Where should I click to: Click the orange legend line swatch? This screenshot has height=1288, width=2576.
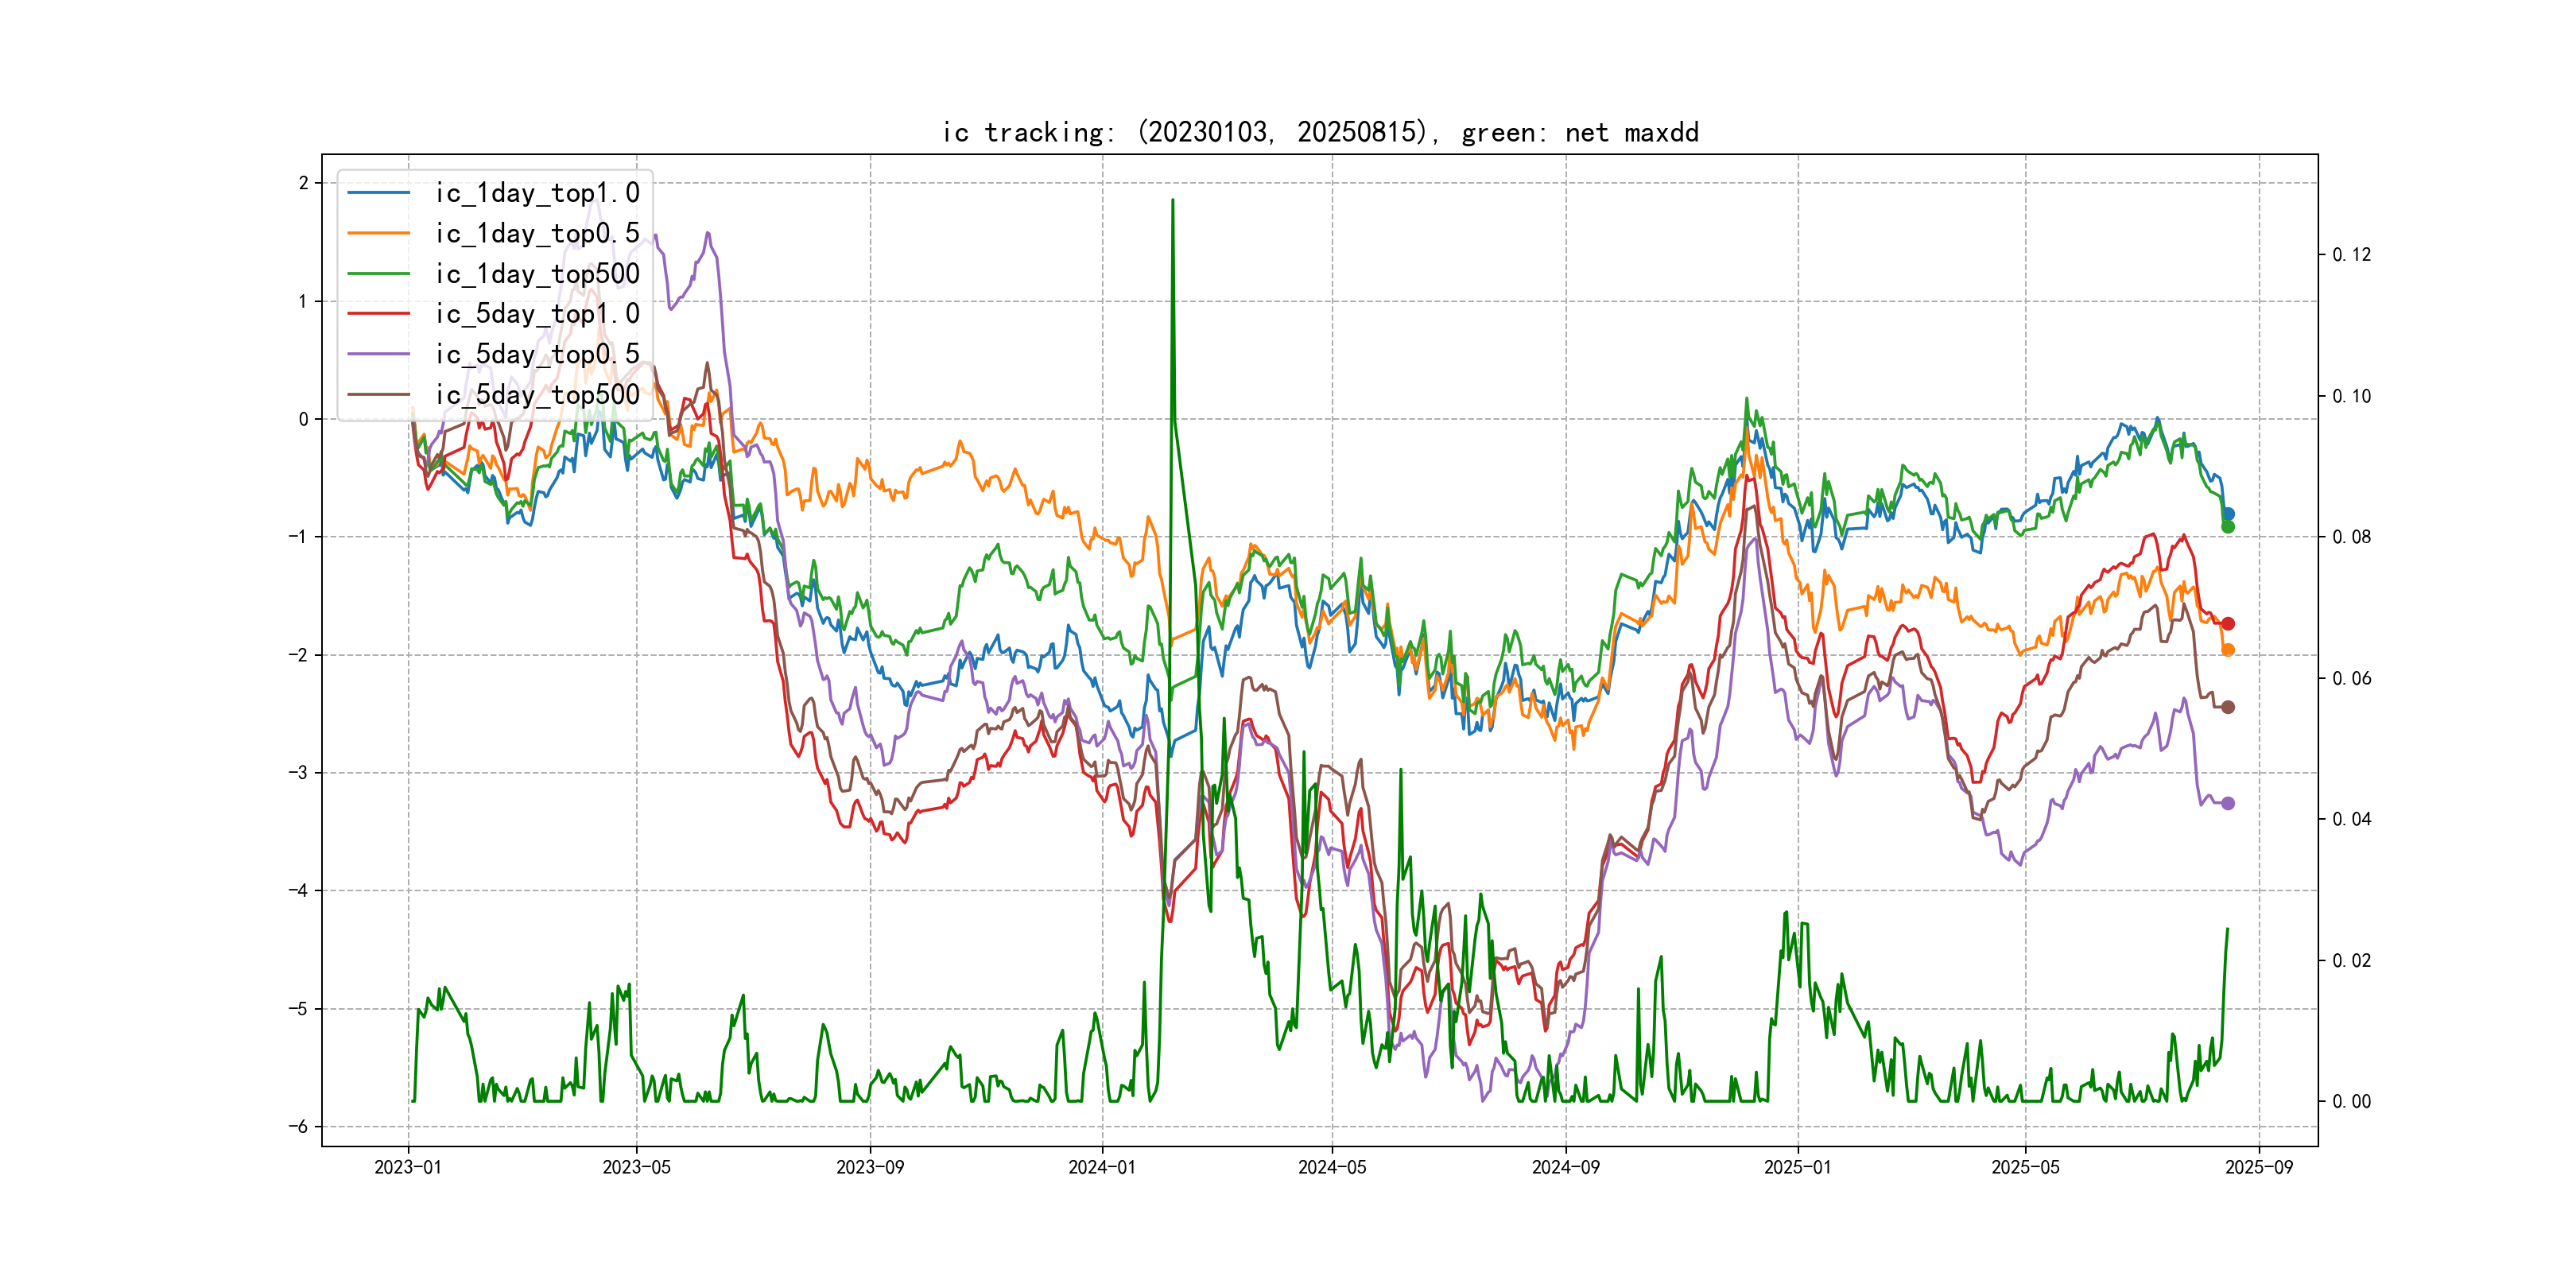point(378,233)
